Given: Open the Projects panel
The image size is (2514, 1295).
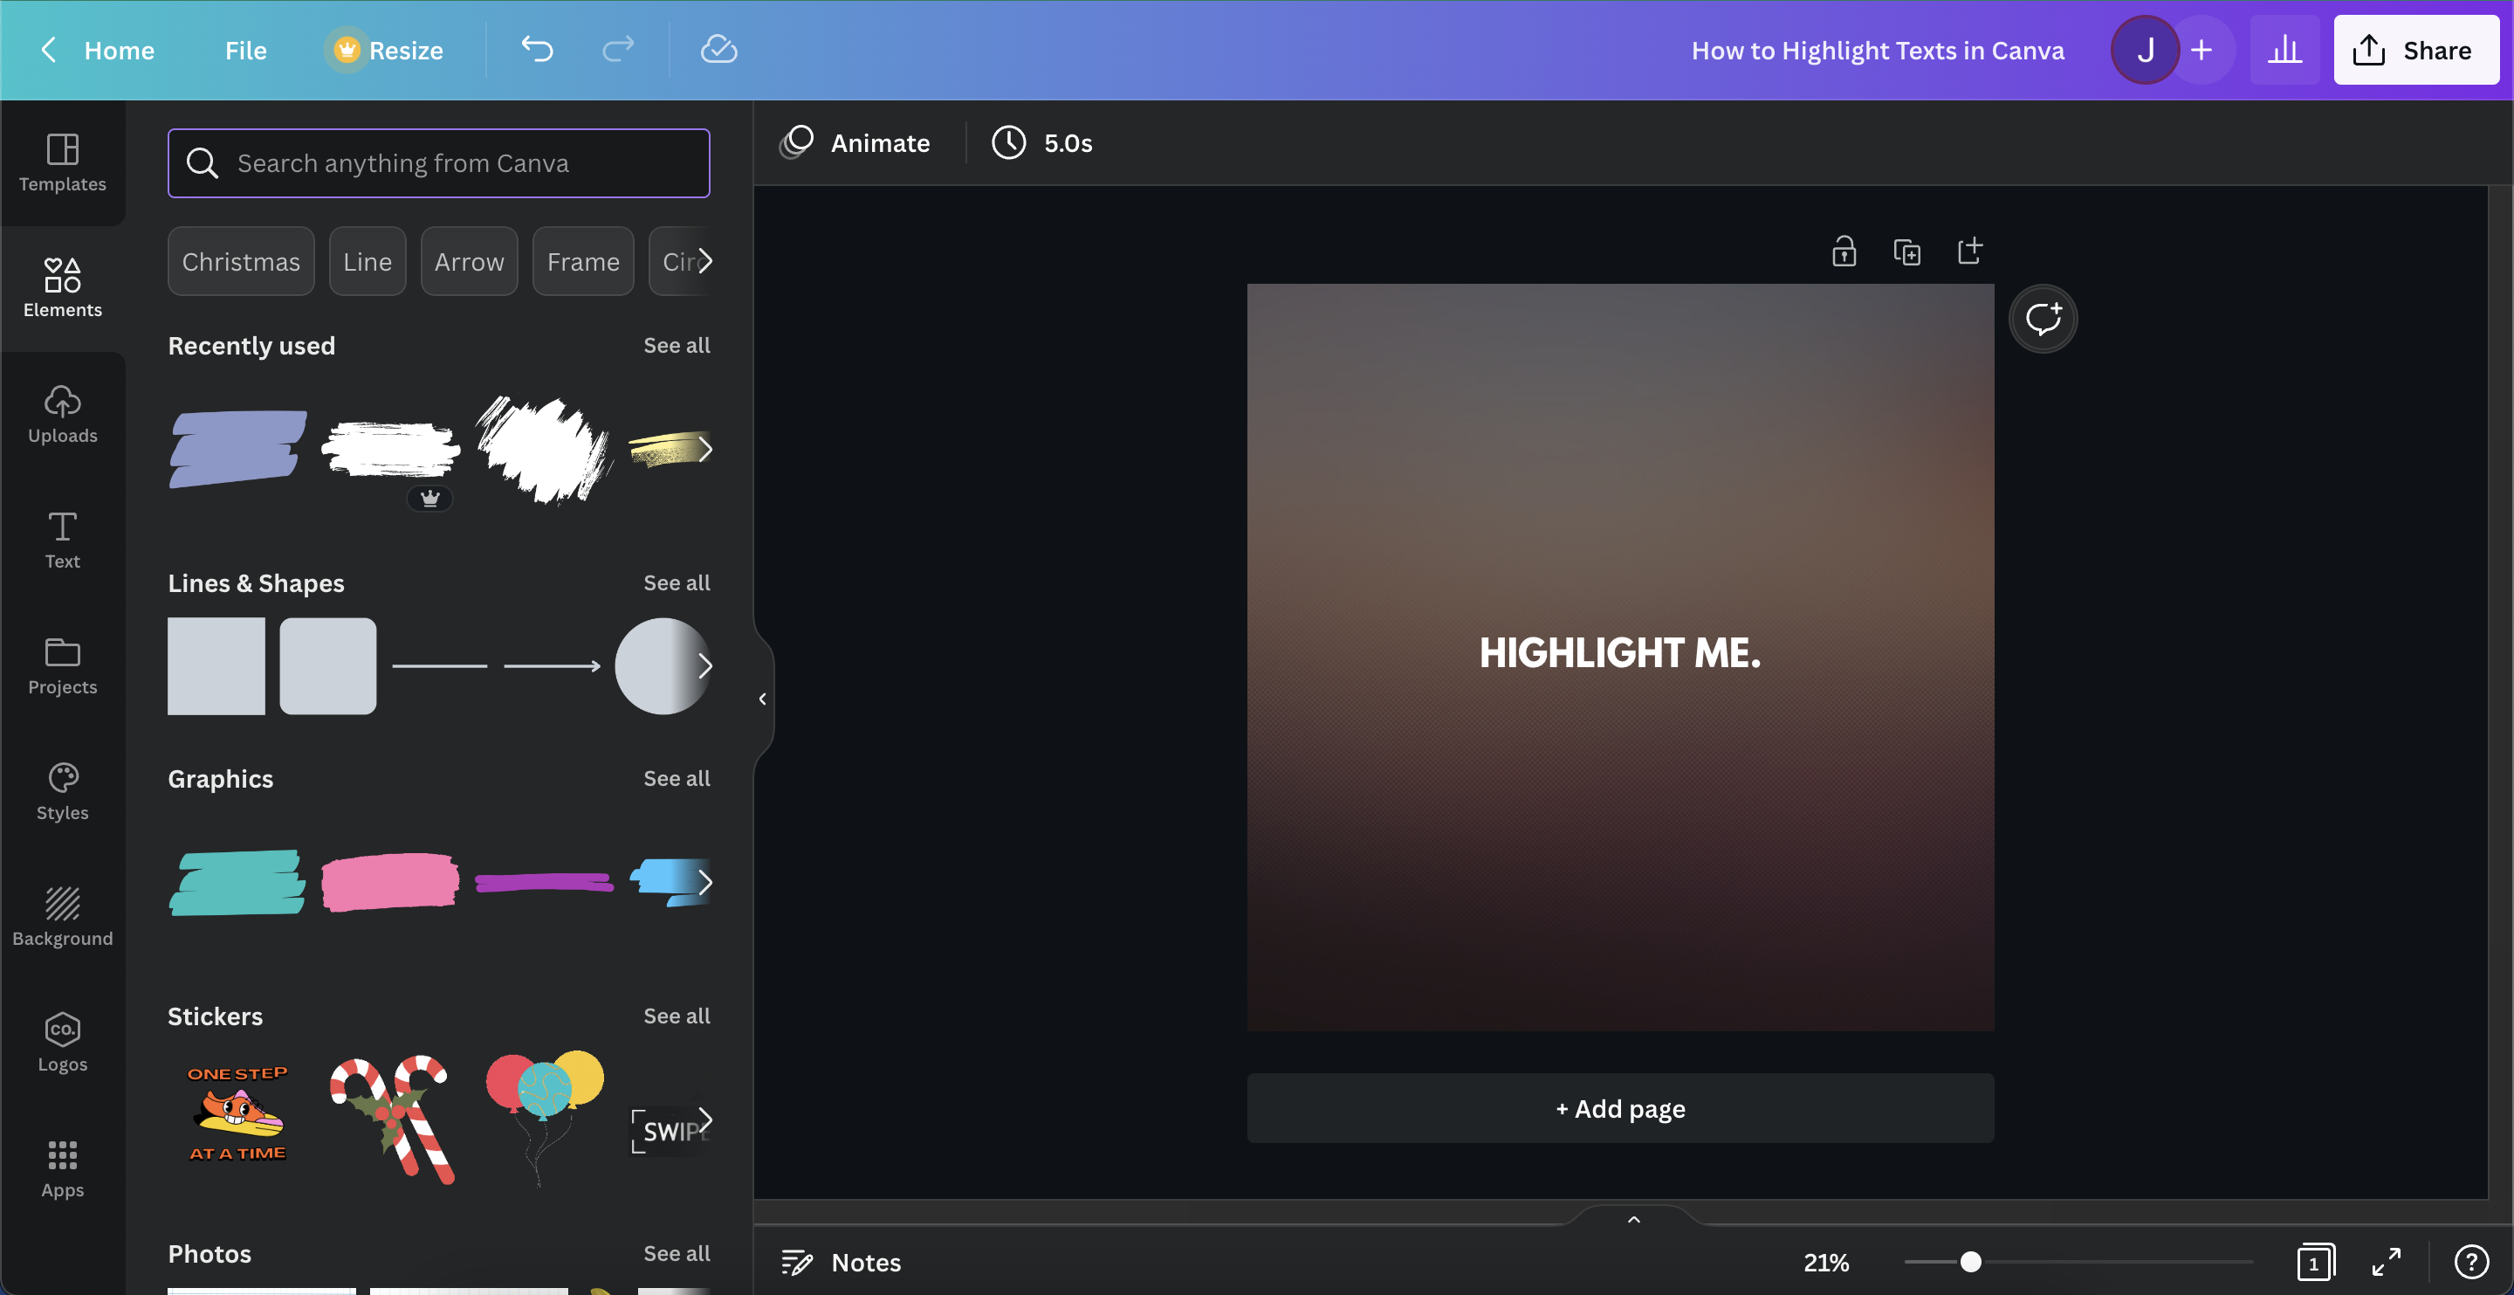Looking at the screenshot, I should coord(63,665).
